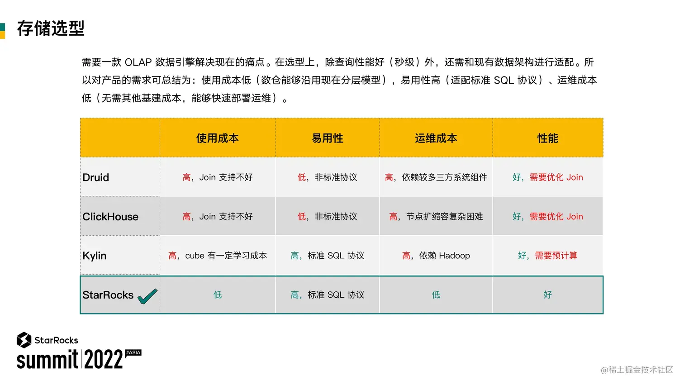This screenshot has height=385, width=684.
Task: Click the paragraph line starting 低（无需其他基建成本
Action: click(185, 98)
